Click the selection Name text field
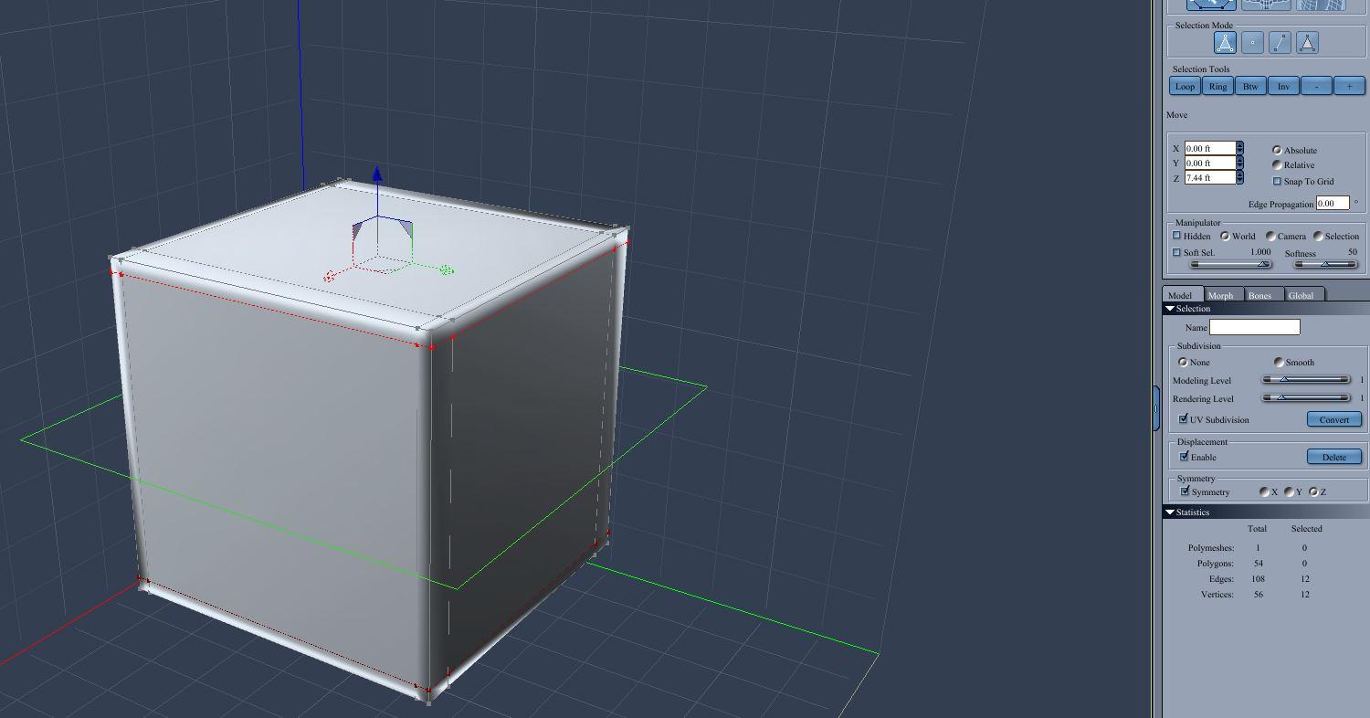This screenshot has width=1370, height=718. (x=1255, y=326)
